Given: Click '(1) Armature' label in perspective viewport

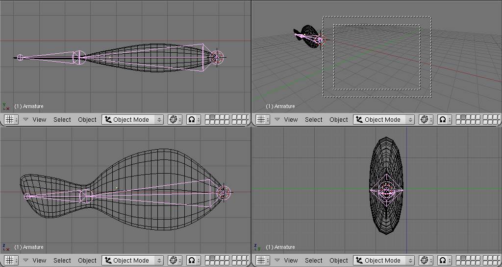Looking at the screenshot, I should (280, 106).
